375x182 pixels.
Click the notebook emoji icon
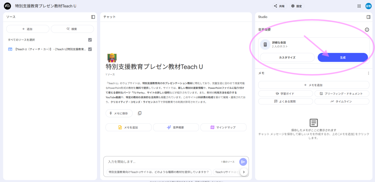(112, 58)
